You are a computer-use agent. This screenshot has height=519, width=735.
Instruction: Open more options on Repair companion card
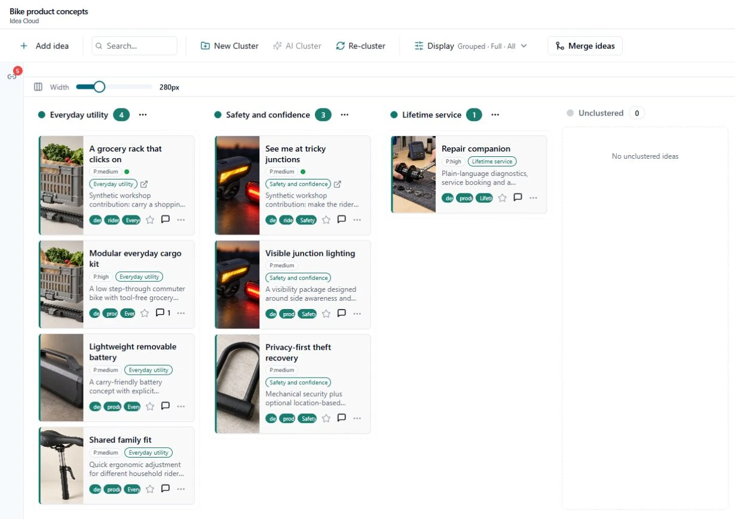coord(534,197)
